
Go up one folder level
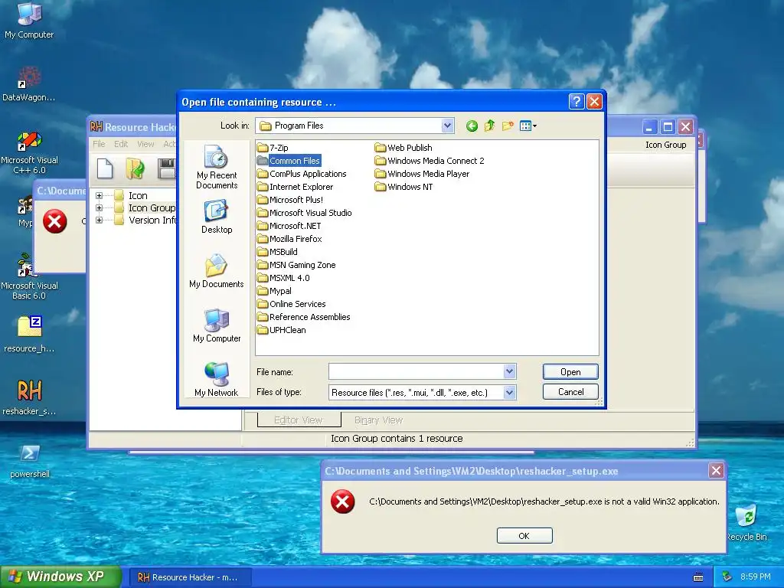pyautogui.click(x=489, y=126)
